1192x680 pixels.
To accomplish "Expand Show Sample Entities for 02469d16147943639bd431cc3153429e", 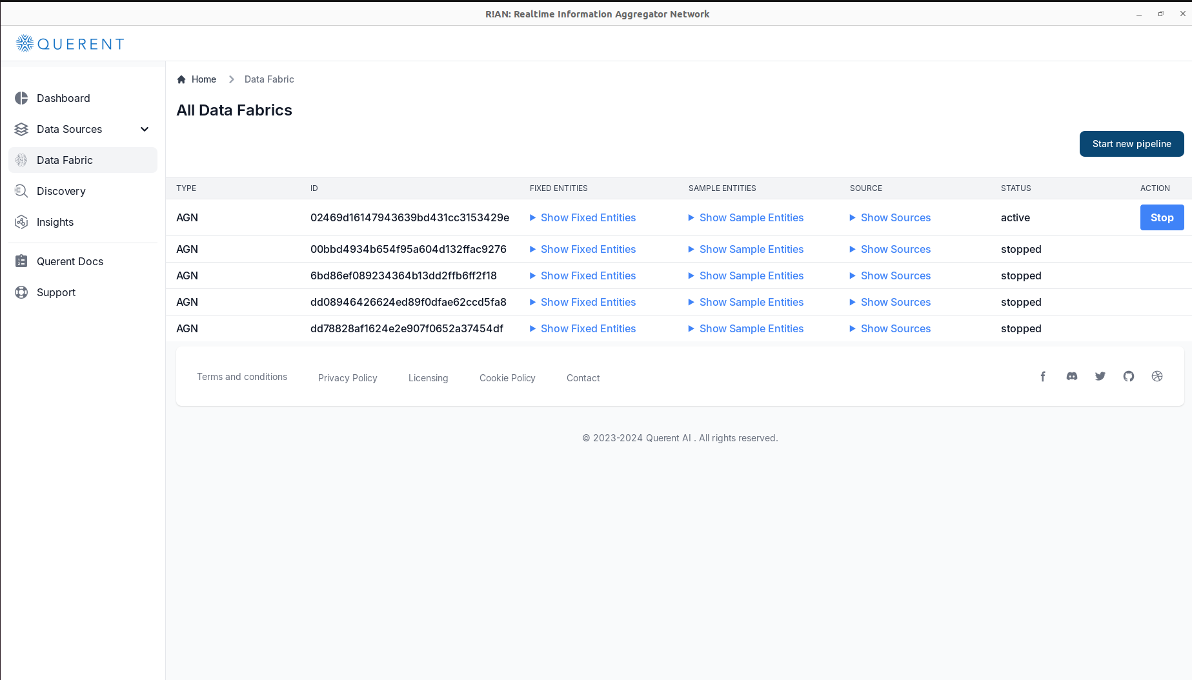I will [746, 217].
